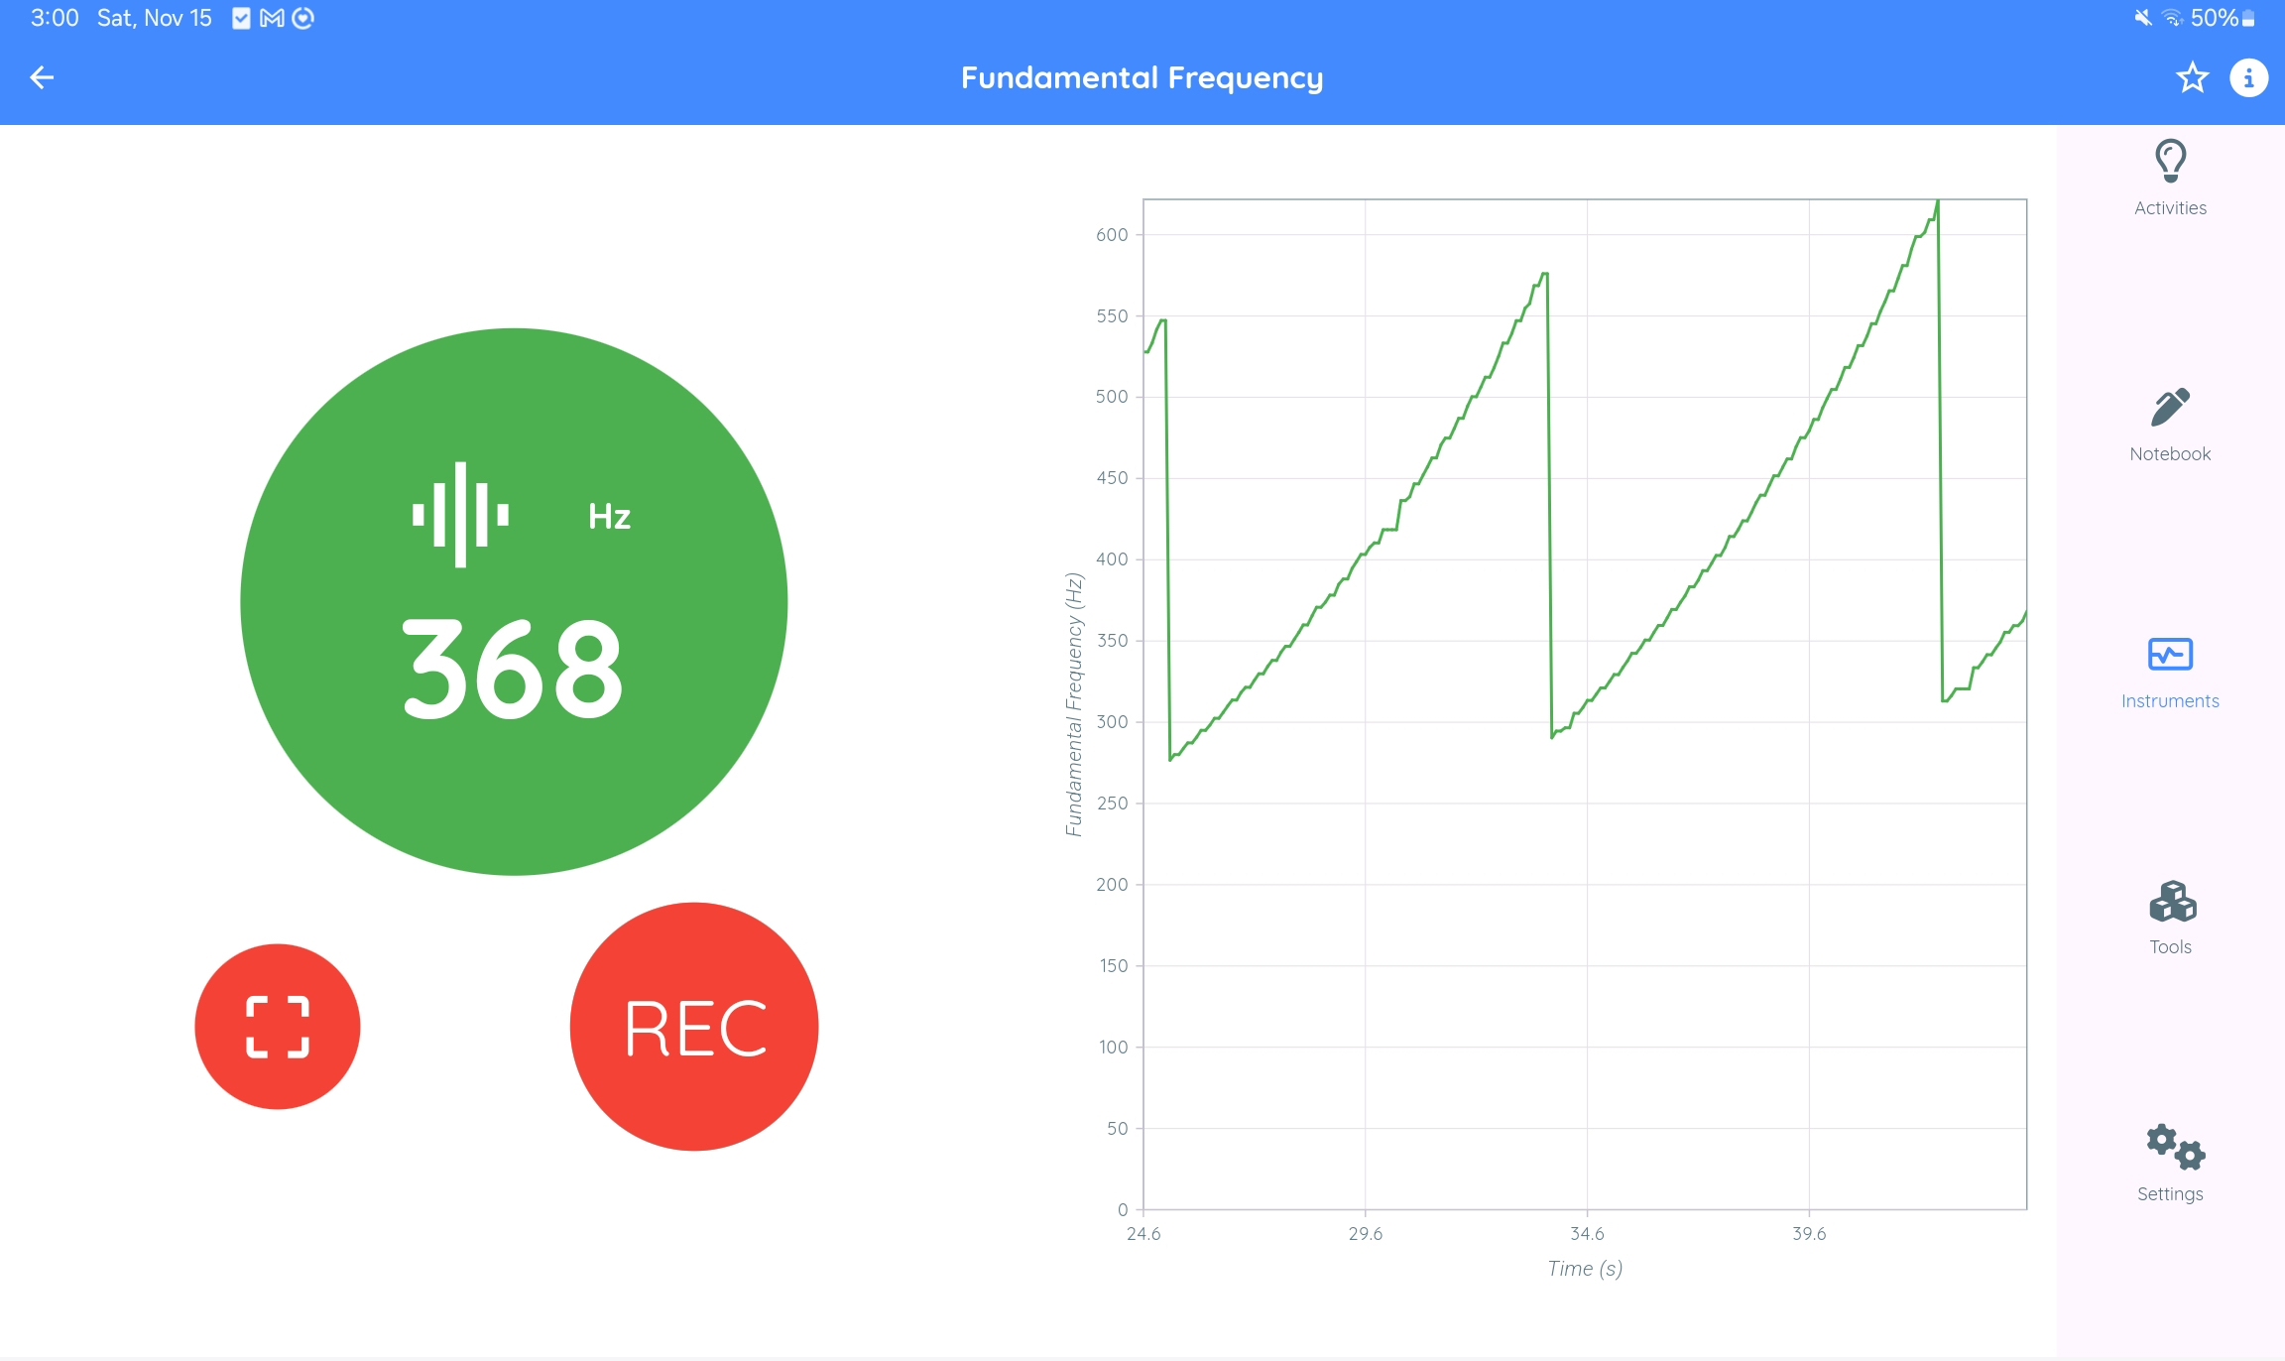Open the Tools cubes icon
2285x1361 pixels.
pyautogui.click(x=2170, y=919)
